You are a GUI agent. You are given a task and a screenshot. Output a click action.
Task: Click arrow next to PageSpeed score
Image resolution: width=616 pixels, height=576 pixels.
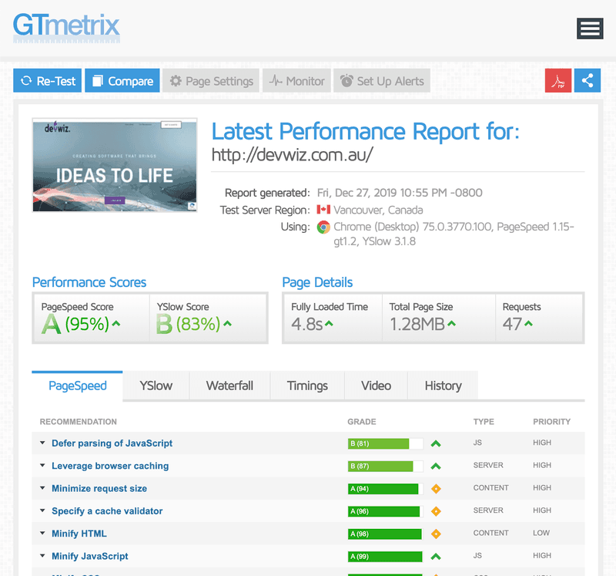click(116, 323)
